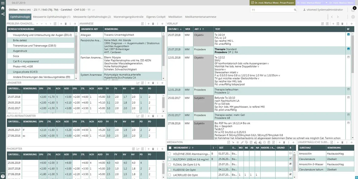The image size is (358, 179).
Task: Add a new Problem-/Diagnosen entry
Action: click(61, 24)
